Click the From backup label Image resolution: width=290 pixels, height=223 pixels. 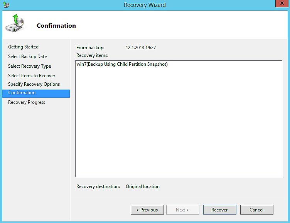[x=90, y=48]
